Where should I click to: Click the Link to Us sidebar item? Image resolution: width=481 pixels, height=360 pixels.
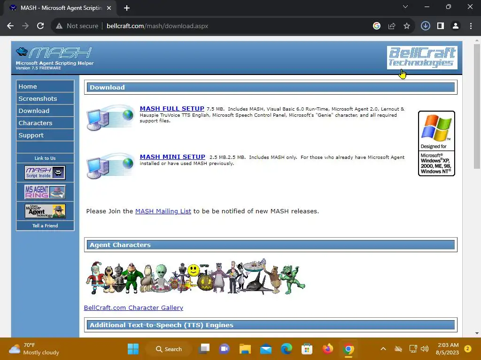pos(45,158)
